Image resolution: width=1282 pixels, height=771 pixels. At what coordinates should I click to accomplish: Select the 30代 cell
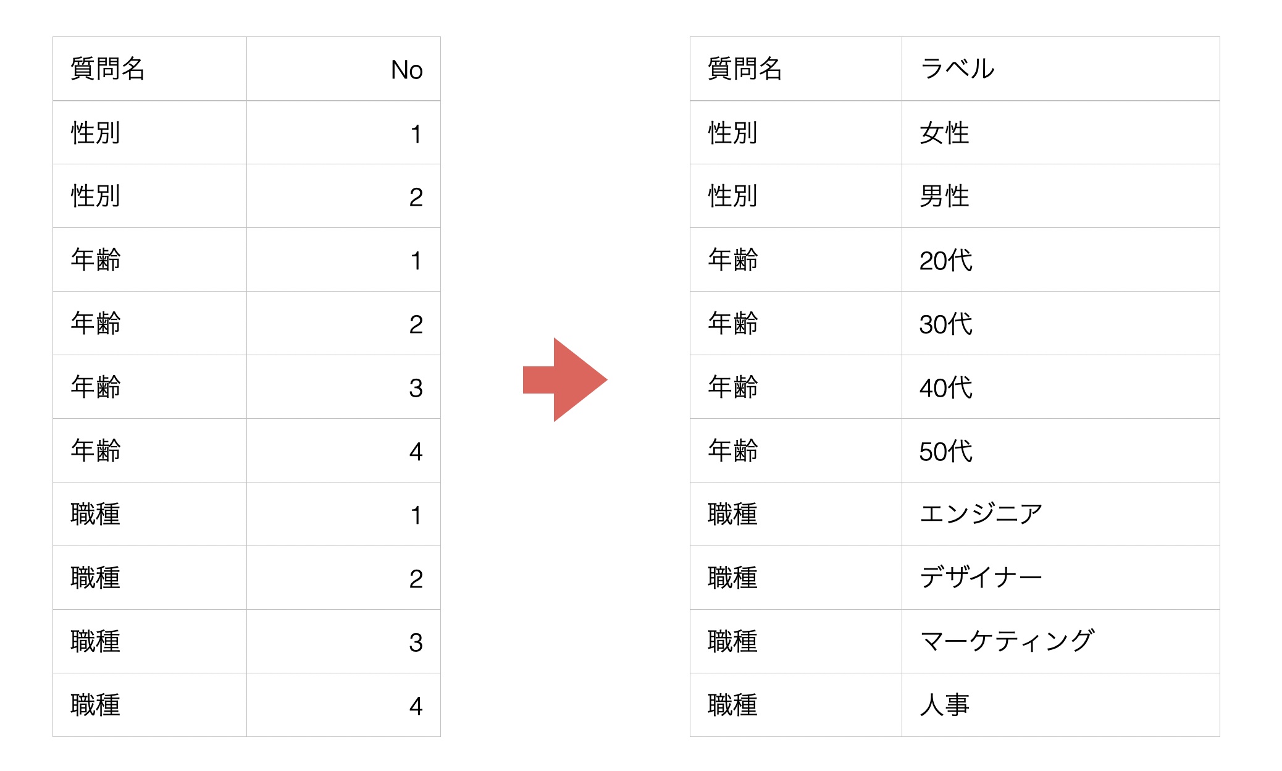1060,323
